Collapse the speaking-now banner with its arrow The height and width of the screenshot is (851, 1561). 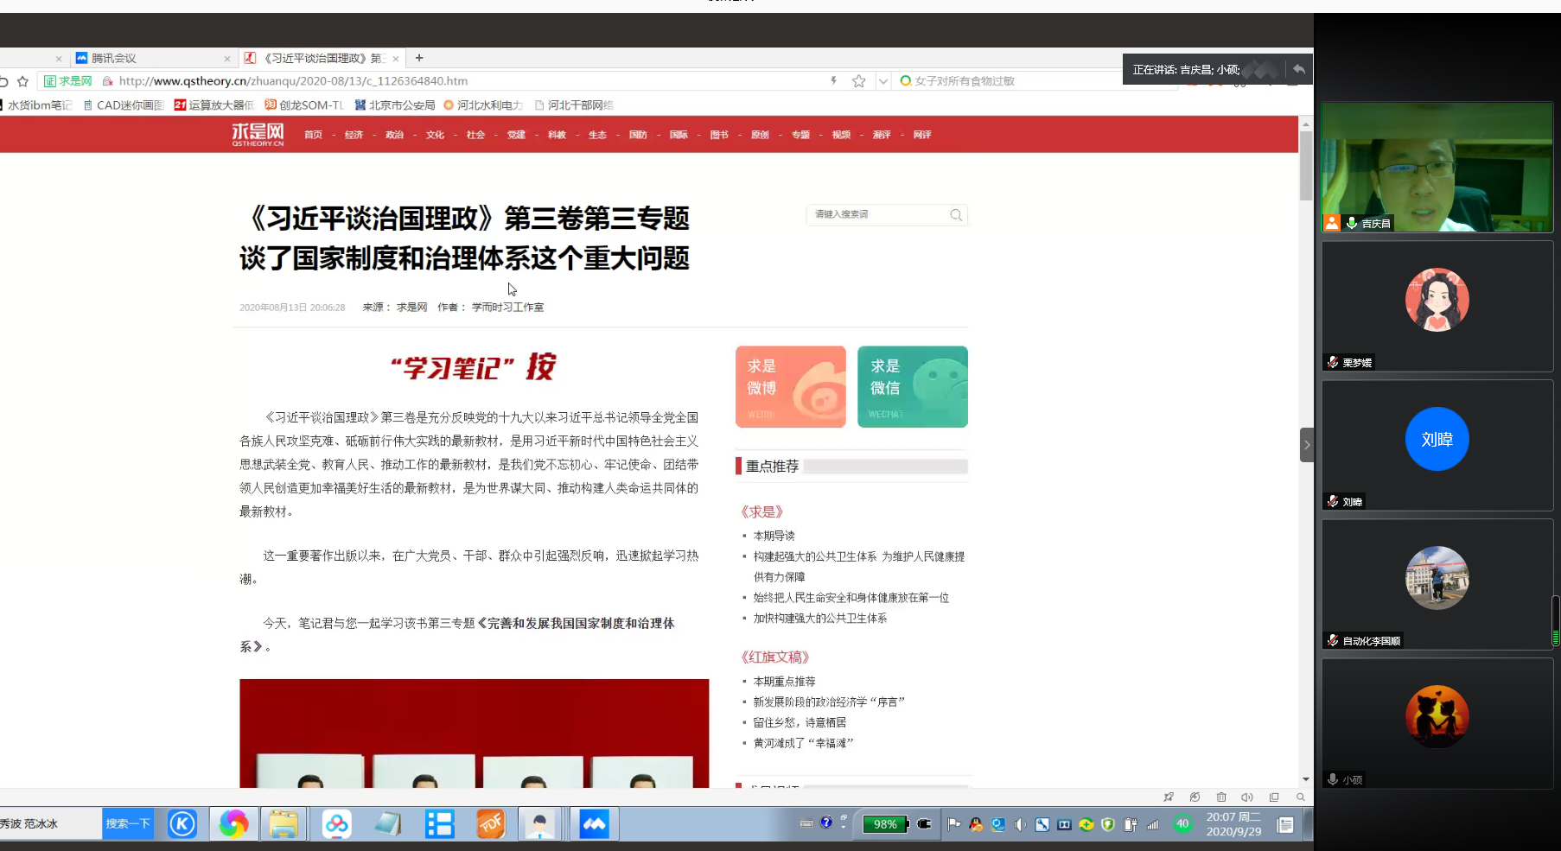(1298, 69)
